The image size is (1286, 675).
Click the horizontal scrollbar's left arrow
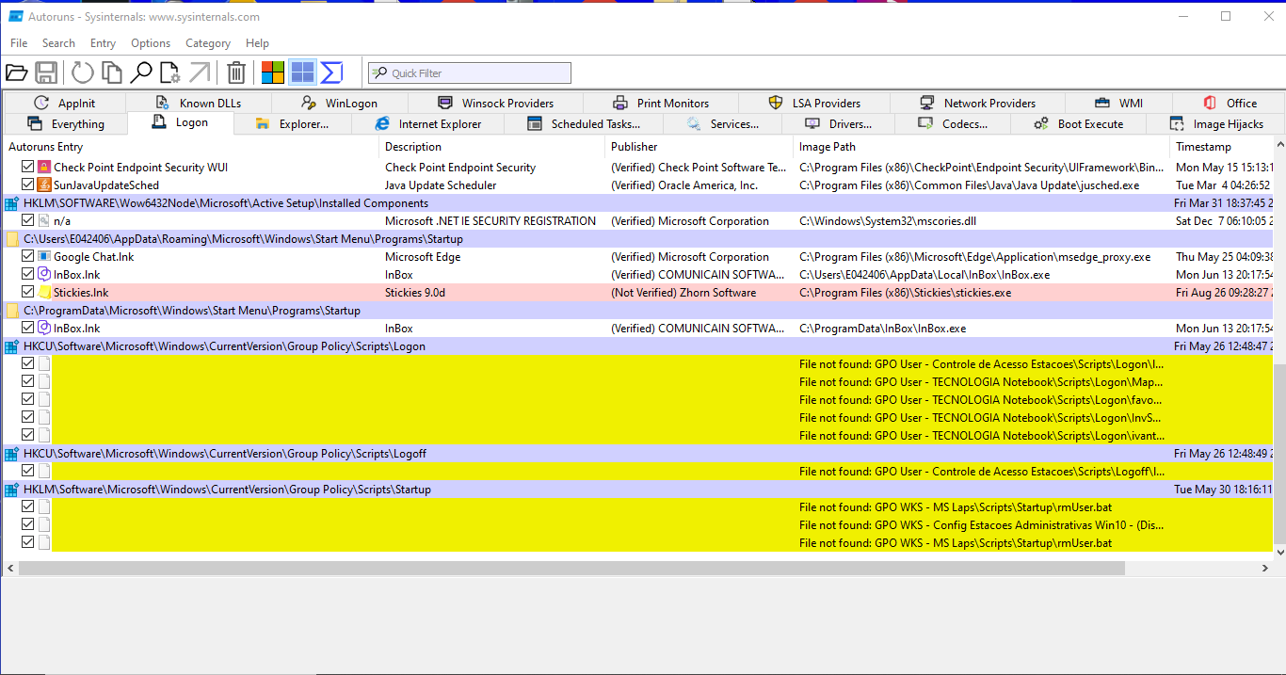click(10, 569)
